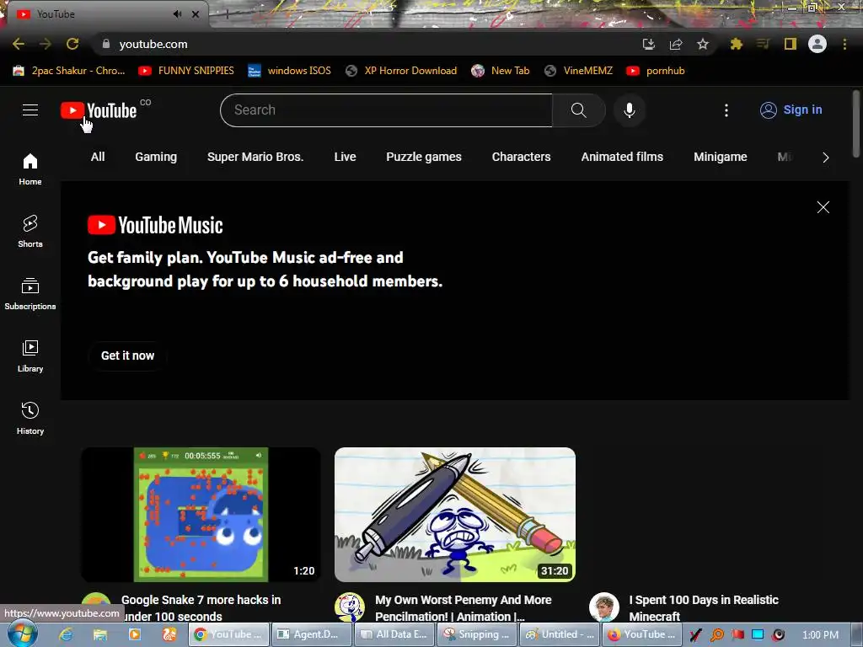
Task: Open I Spent 100 Days in Realistic Minecraft
Action: pos(704,608)
